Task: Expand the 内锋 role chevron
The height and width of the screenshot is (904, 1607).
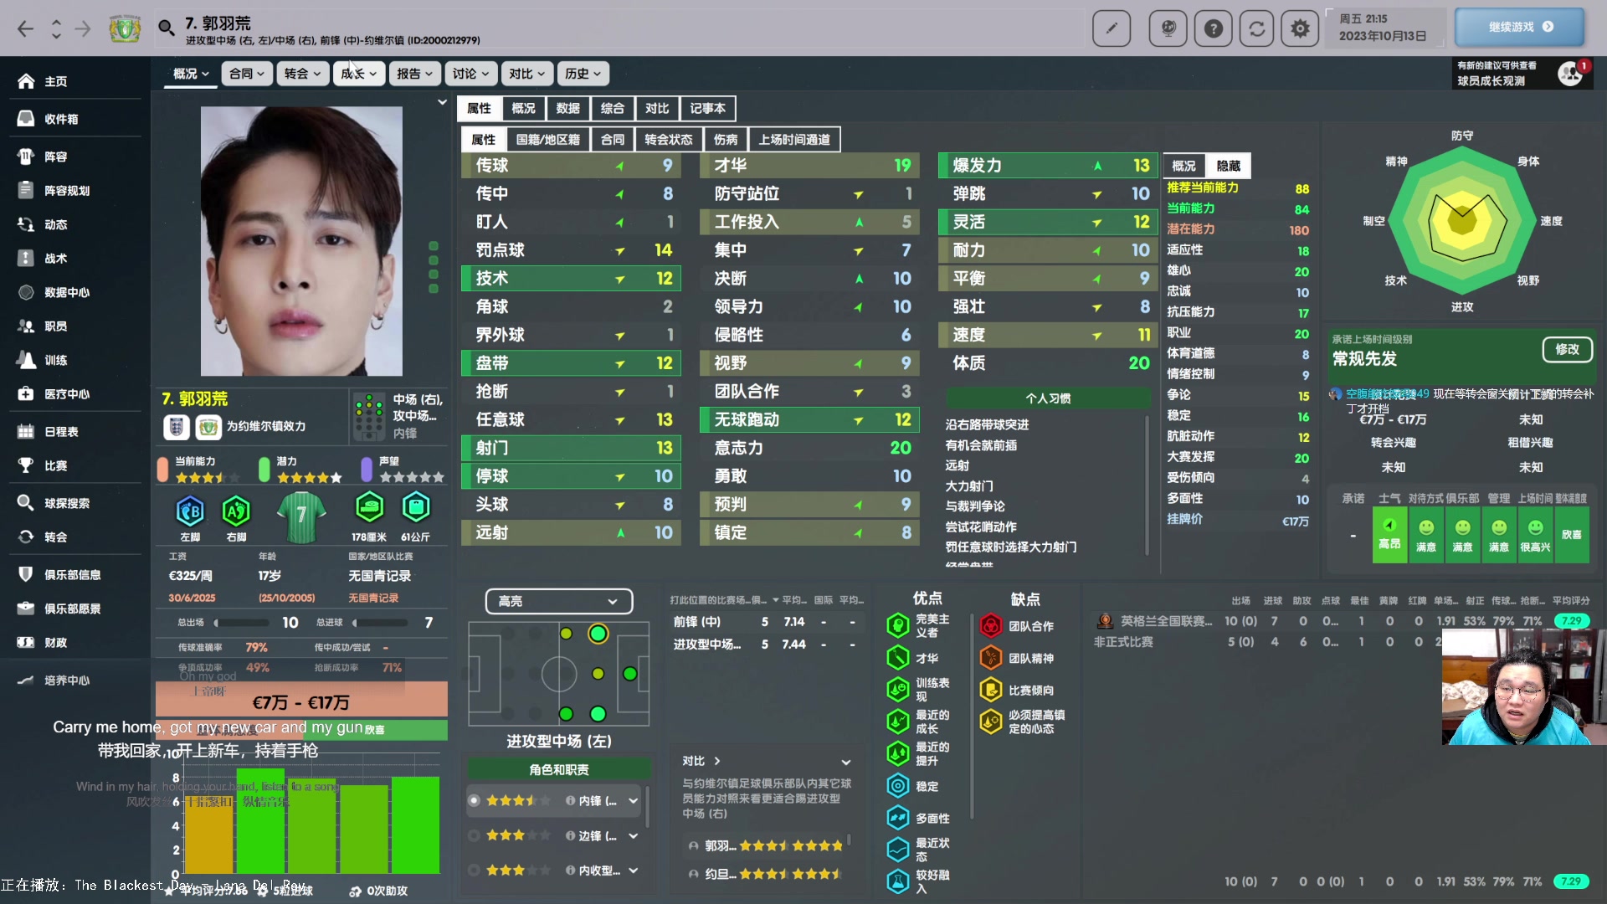Action: [634, 801]
